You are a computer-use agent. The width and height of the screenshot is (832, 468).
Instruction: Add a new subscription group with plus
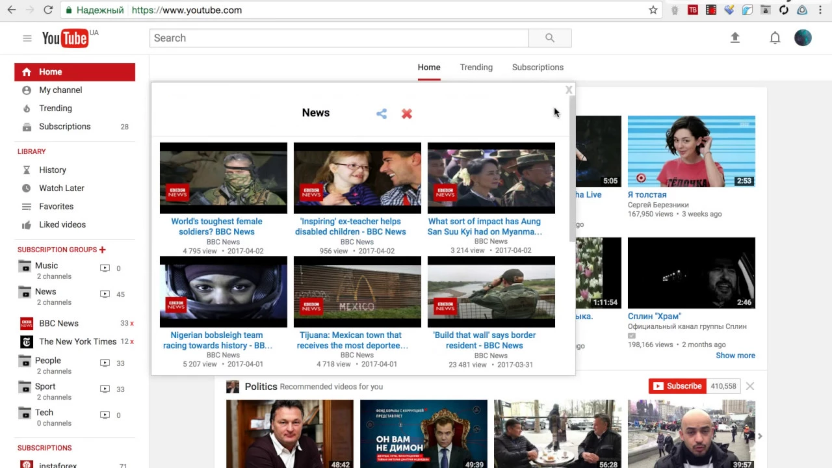tap(102, 250)
